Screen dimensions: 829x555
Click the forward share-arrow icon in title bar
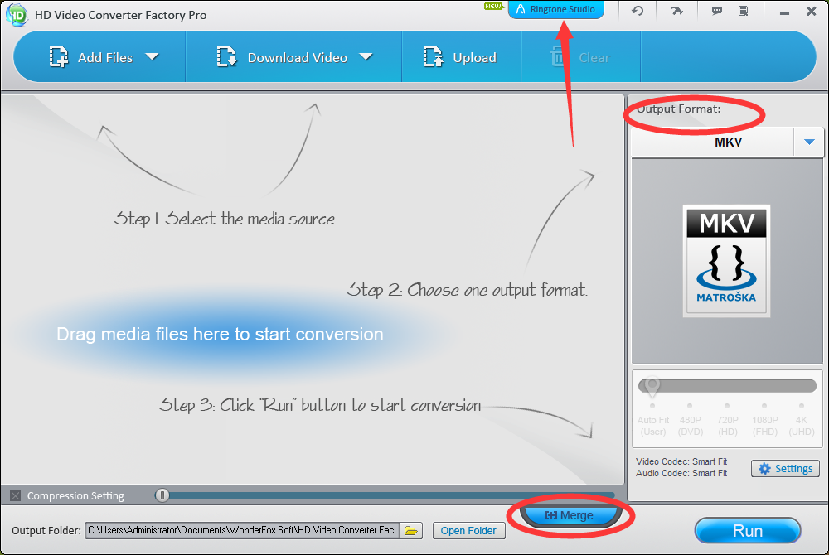[676, 10]
